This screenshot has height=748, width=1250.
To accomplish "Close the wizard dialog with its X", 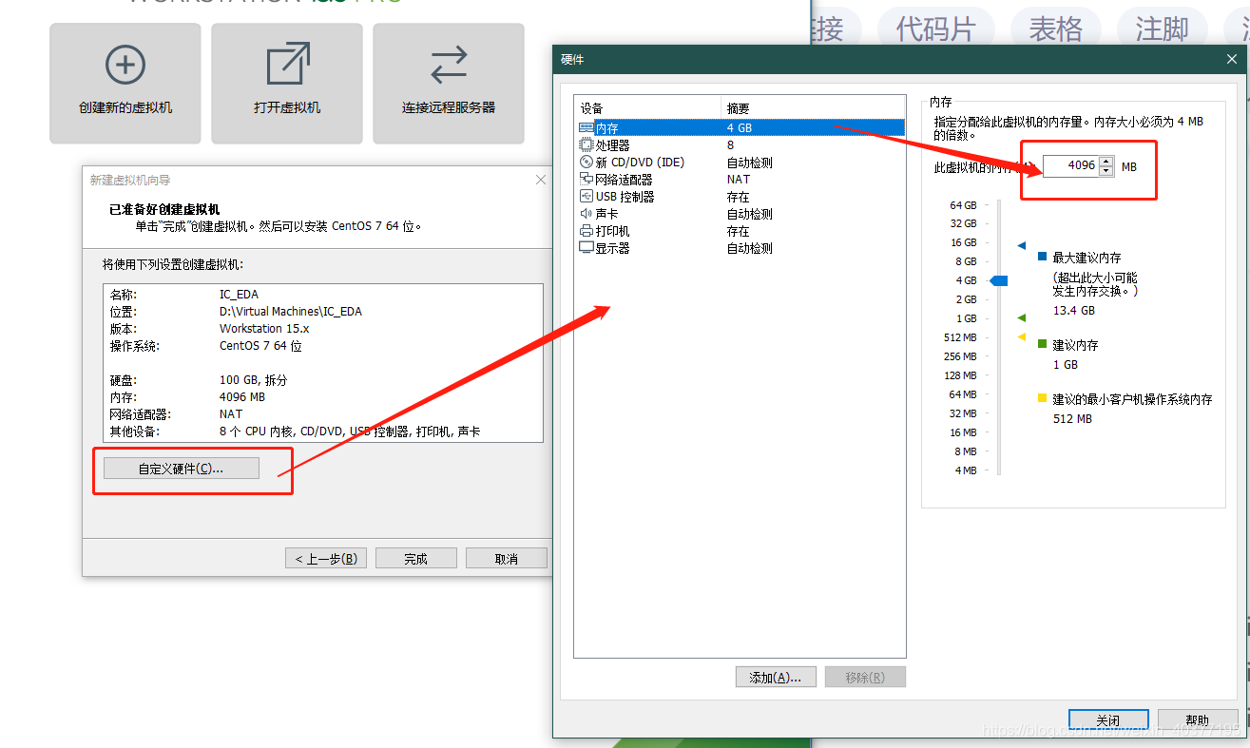I will [541, 180].
